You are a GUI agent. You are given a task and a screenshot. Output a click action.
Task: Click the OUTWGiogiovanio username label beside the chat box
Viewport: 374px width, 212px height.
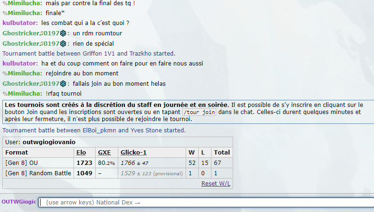pyautogui.click(x=19, y=202)
